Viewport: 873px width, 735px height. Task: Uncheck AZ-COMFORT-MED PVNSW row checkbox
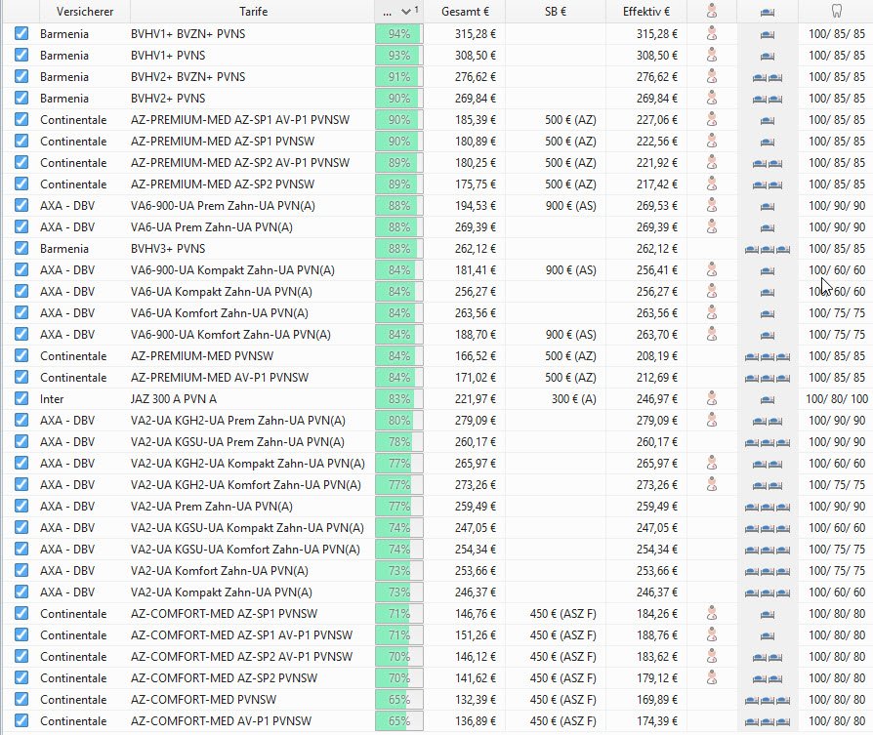21,699
